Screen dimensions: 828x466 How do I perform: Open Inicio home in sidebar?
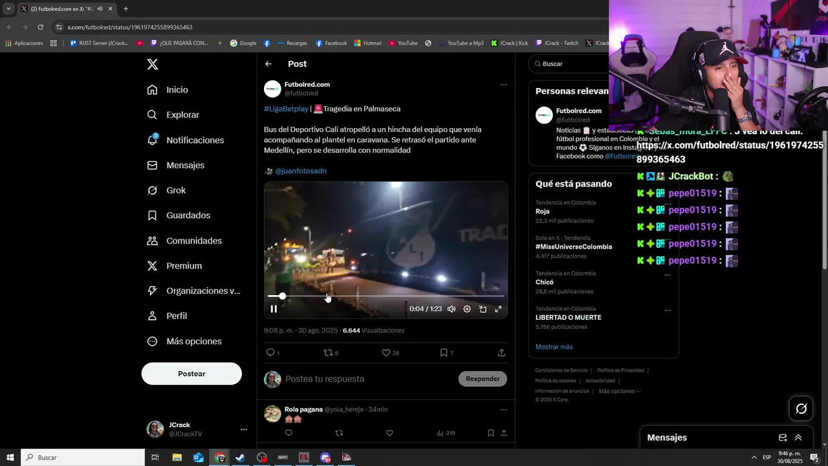coord(168,90)
